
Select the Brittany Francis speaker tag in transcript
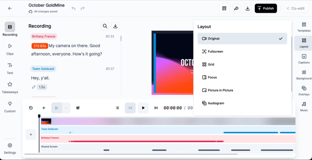tap(44, 36)
